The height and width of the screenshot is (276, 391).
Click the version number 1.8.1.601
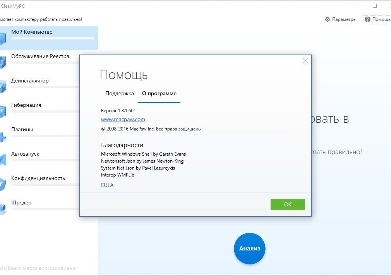click(x=127, y=110)
